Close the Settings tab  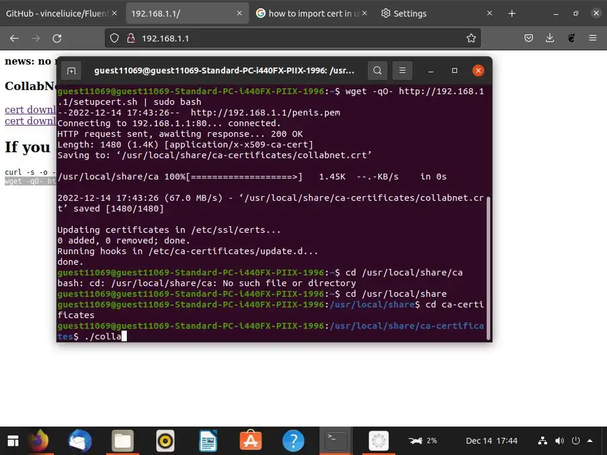click(489, 13)
